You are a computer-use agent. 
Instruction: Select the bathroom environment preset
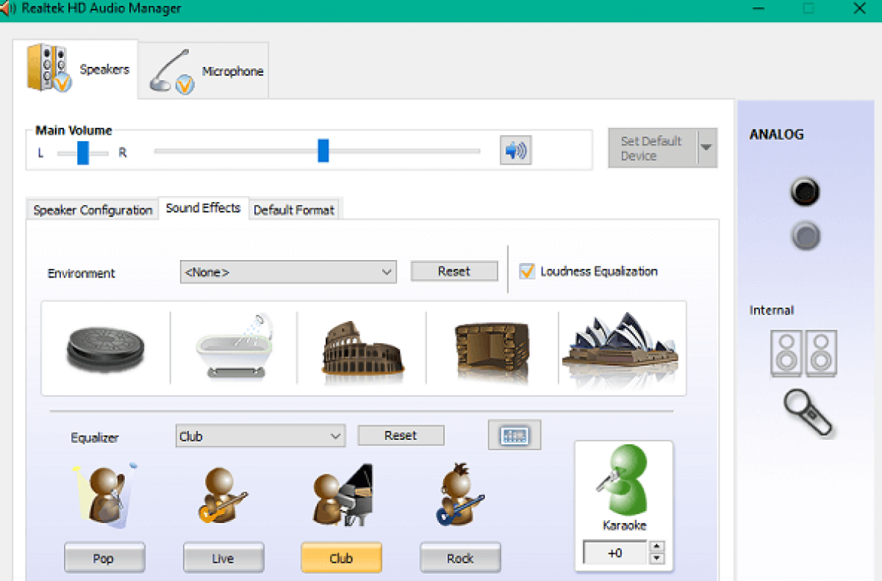(233, 347)
